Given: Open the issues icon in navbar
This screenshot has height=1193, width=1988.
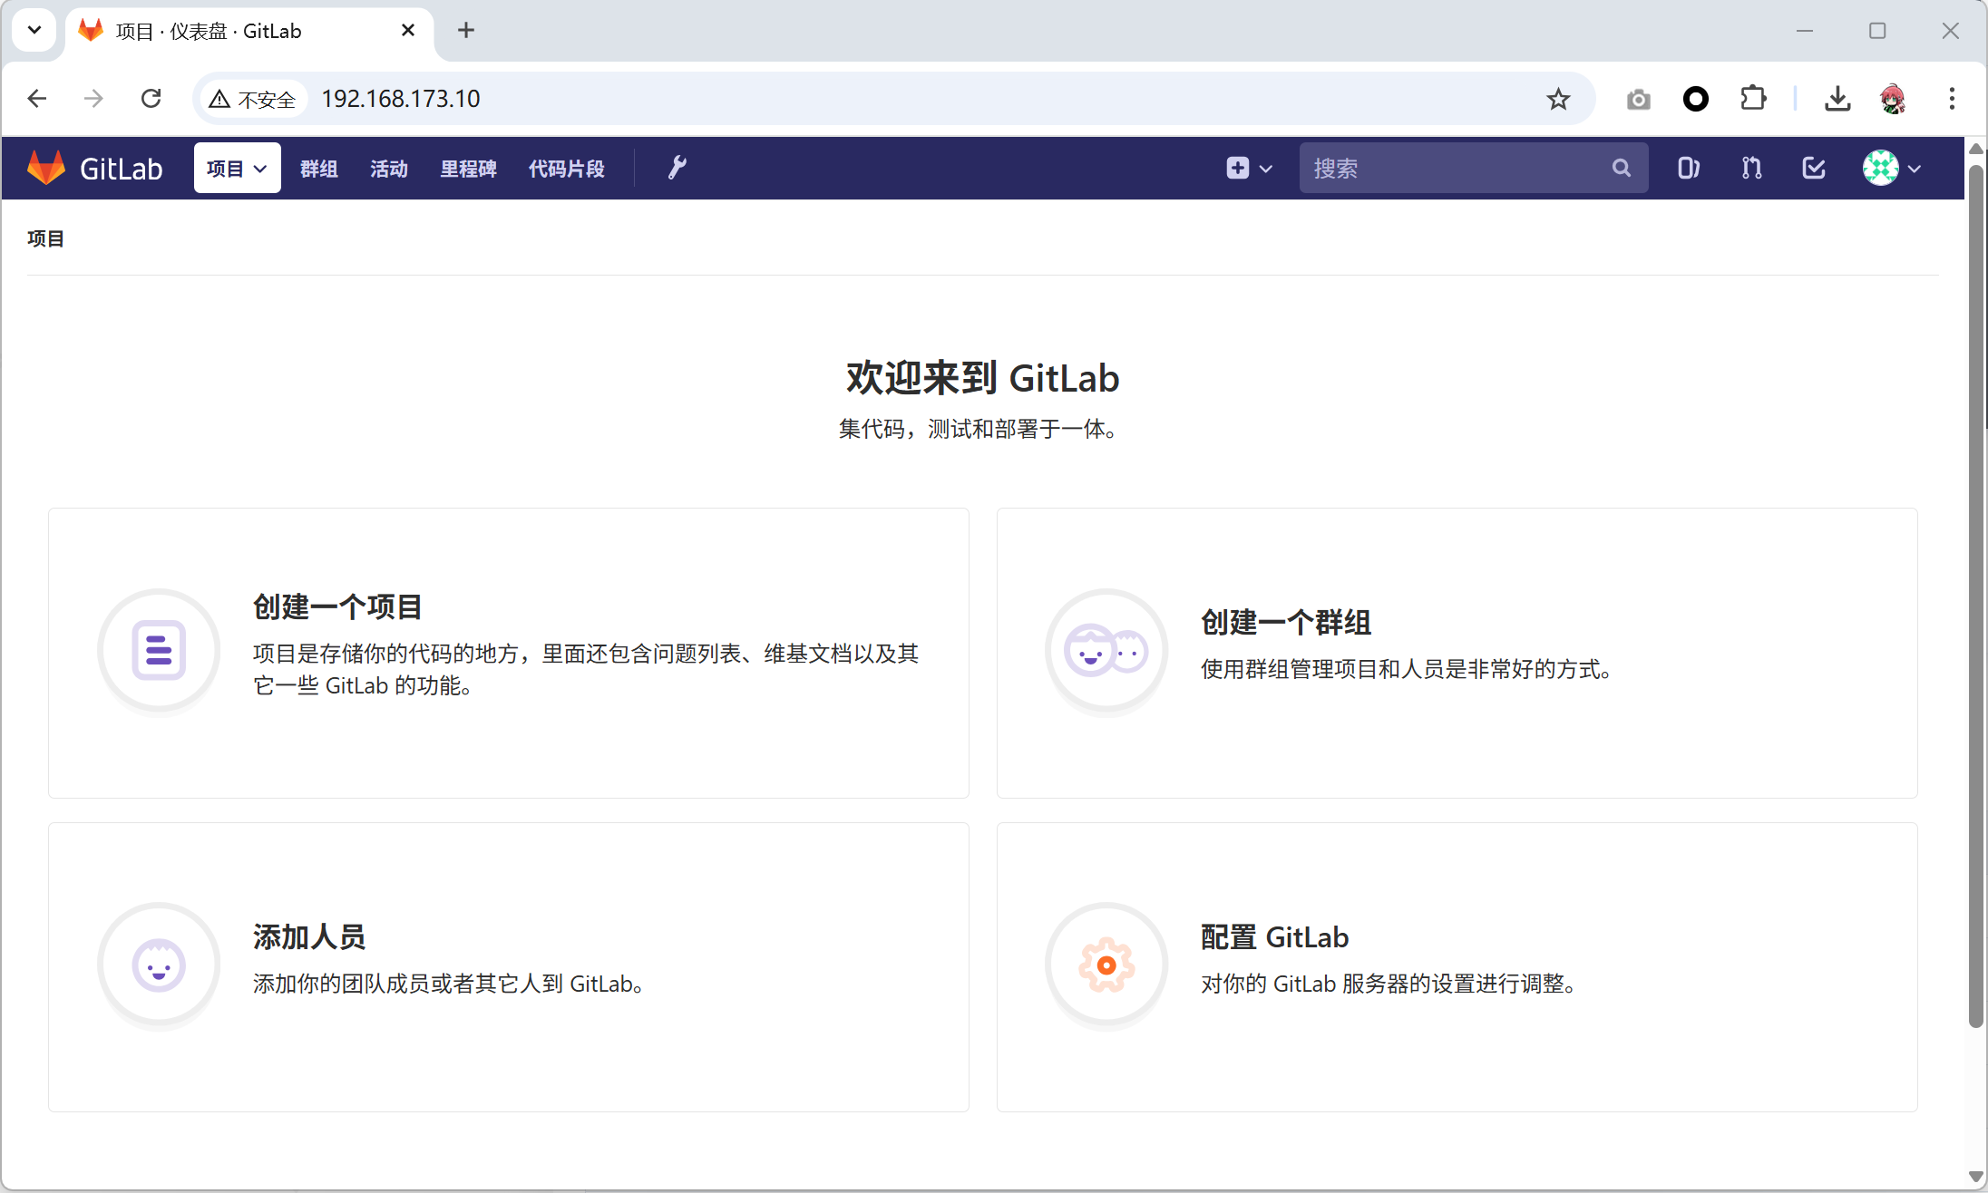Looking at the screenshot, I should coord(1688,168).
